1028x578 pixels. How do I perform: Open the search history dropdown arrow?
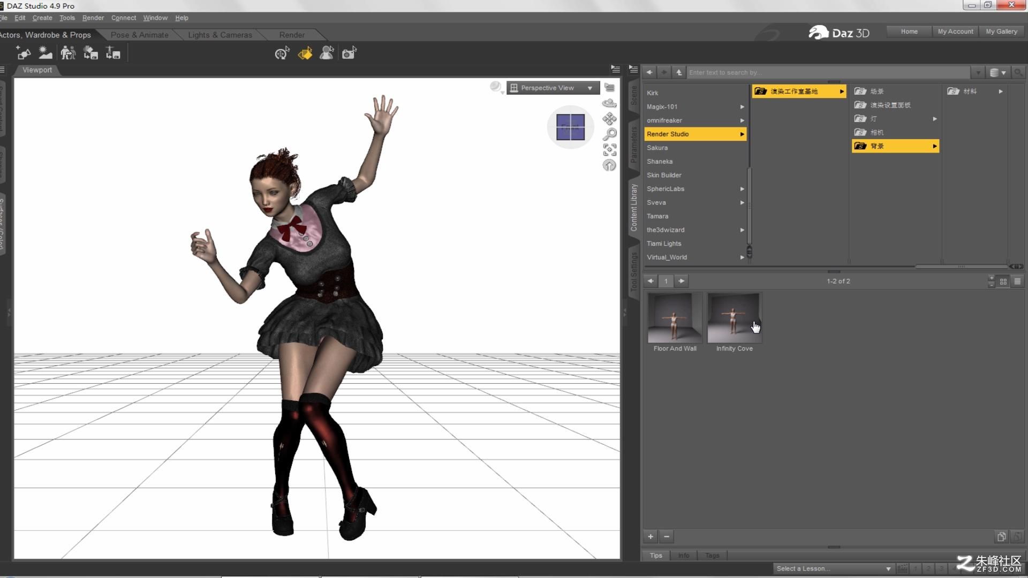click(x=978, y=72)
